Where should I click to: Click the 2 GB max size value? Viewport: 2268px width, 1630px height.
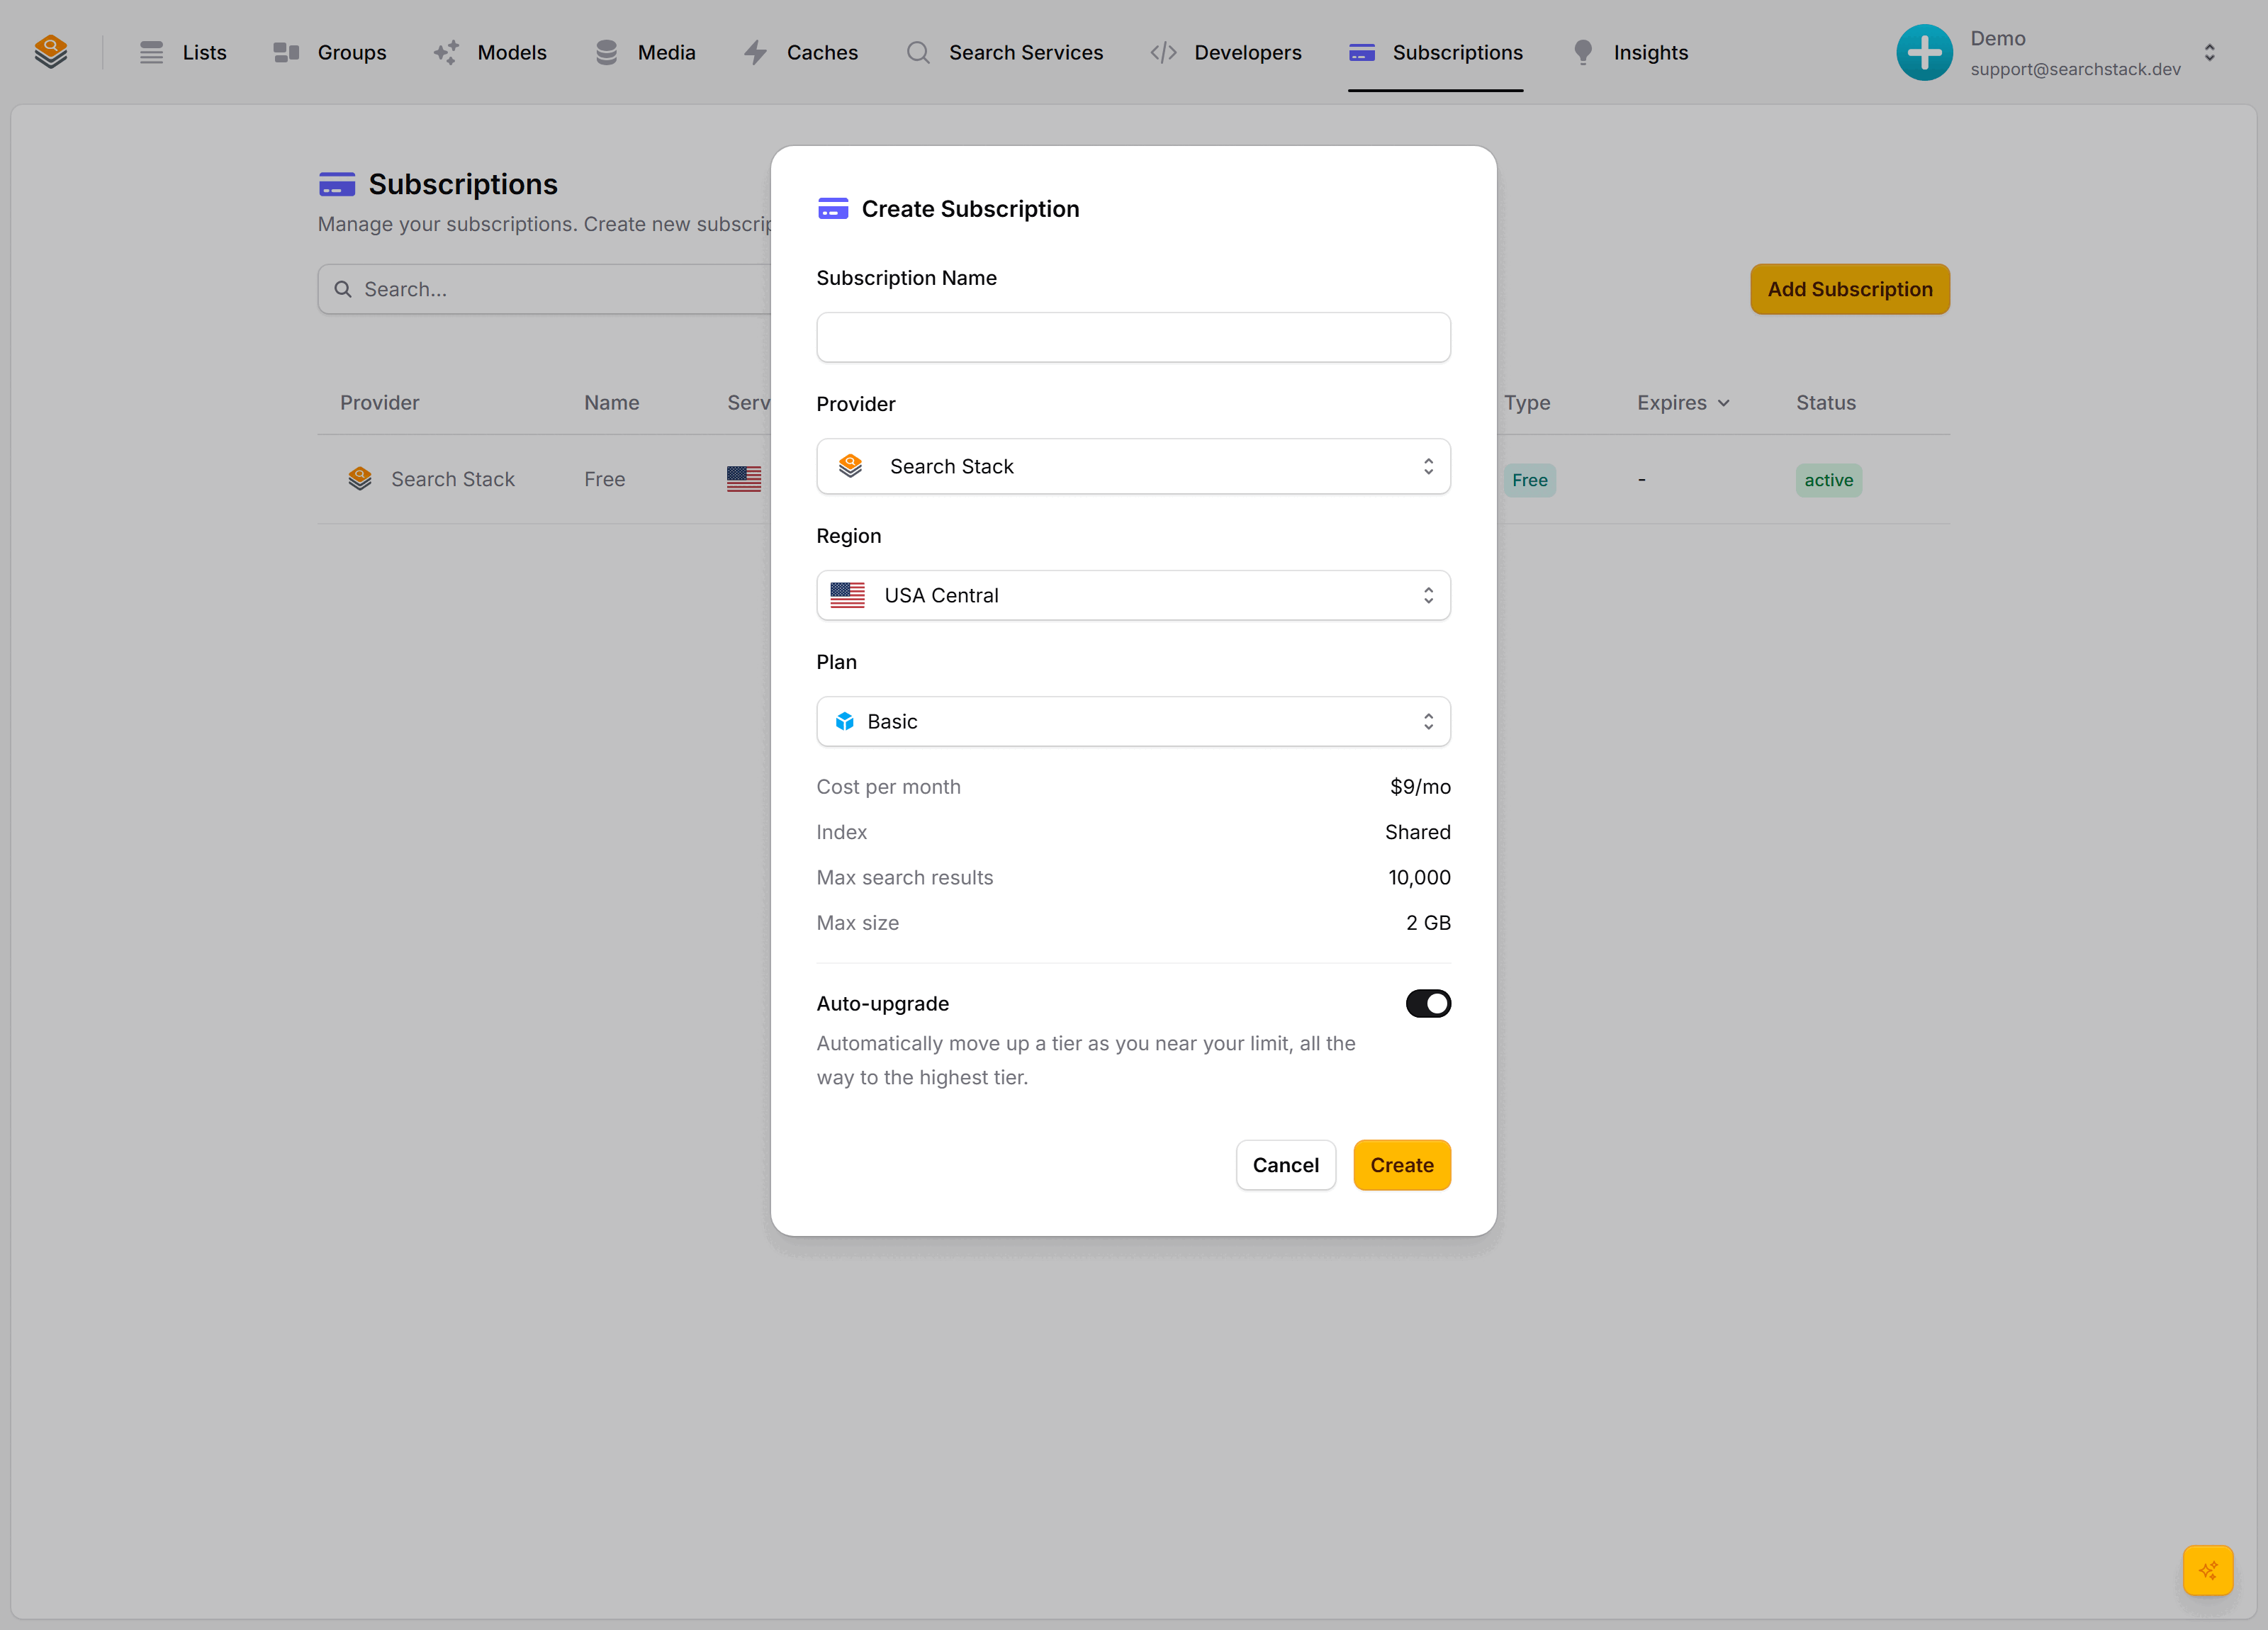1427,923
